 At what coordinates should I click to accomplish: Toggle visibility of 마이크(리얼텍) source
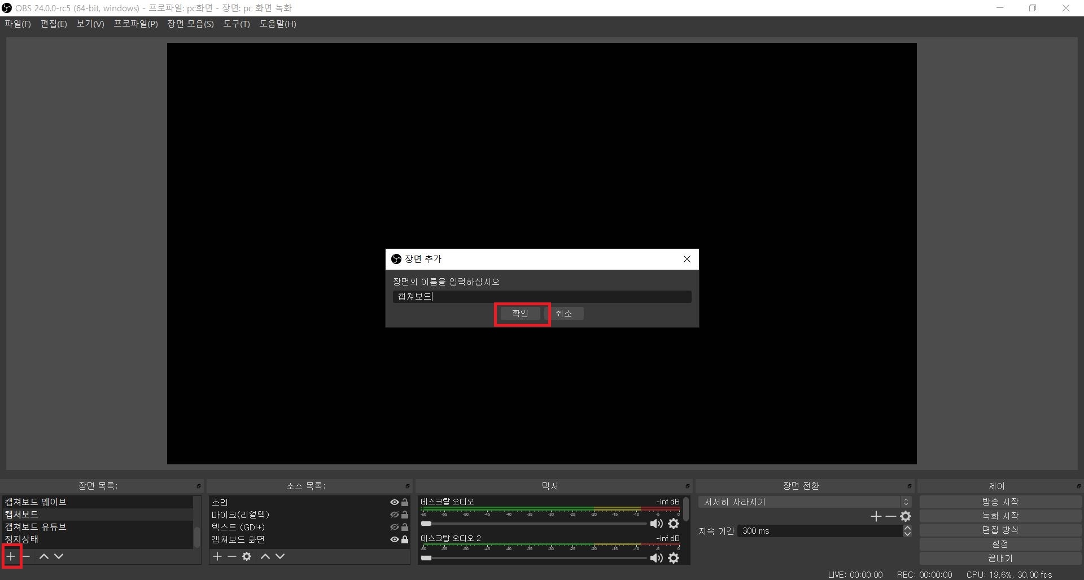pos(395,515)
